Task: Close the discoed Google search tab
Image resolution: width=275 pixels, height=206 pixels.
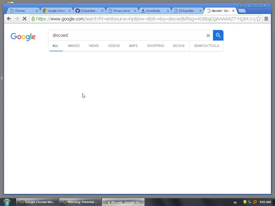Action: pos(233,11)
